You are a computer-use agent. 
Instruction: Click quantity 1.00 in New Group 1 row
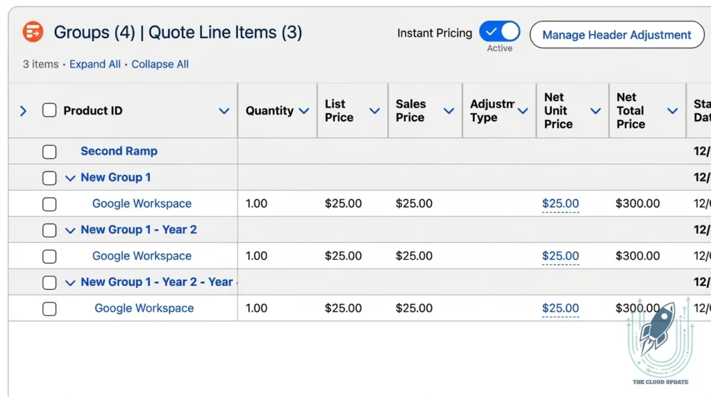256,203
